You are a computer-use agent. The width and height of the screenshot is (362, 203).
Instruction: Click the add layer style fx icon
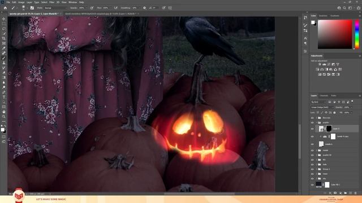pos(330,193)
